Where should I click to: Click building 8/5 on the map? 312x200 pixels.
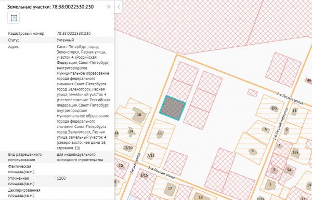pyautogui.click(x=274, y=108)
